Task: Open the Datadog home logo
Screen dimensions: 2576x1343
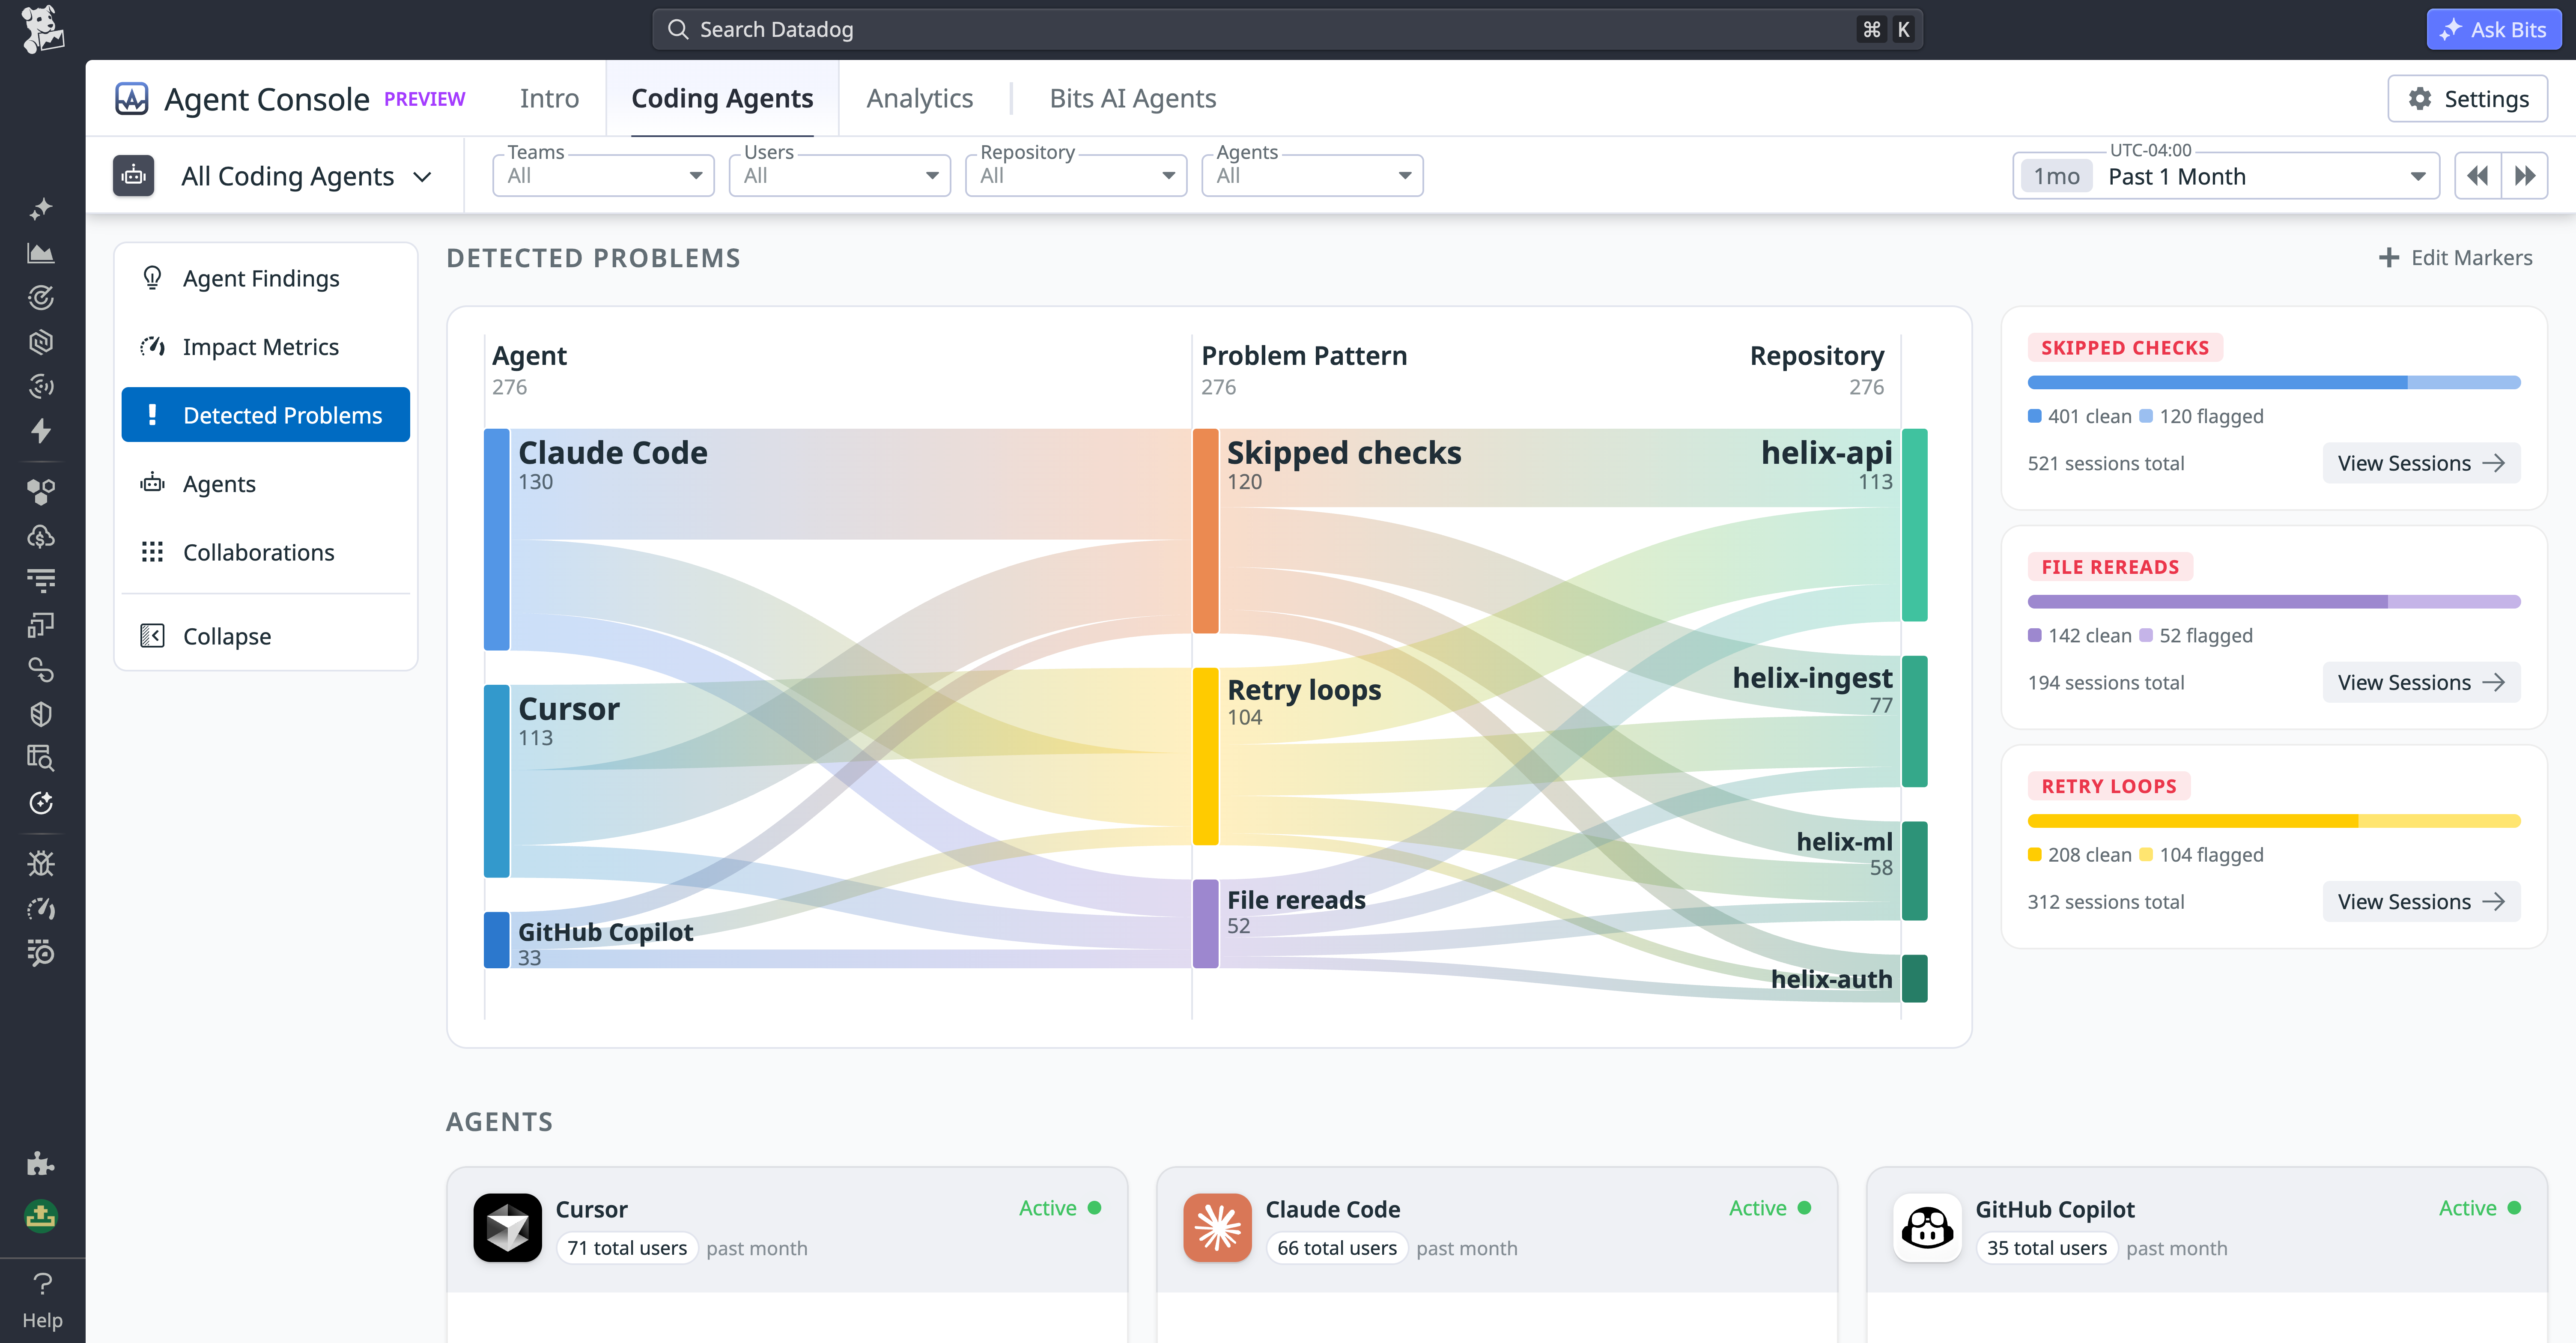Action: coord(42,29)
